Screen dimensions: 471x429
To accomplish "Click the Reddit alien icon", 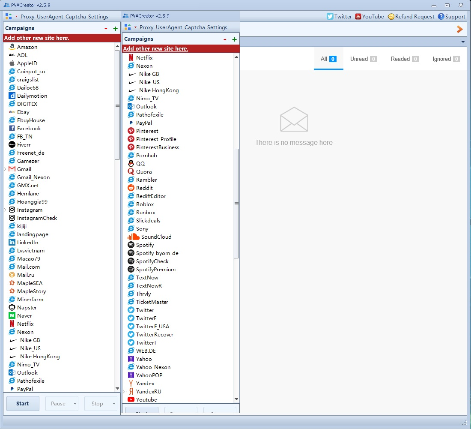I will tap(131, 188).
